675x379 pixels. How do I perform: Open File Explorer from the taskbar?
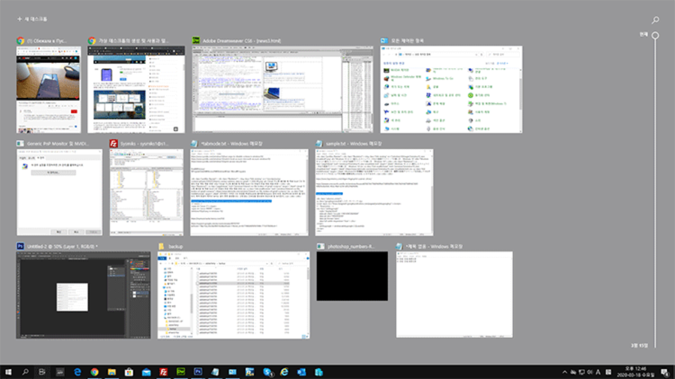coord(112,371)
